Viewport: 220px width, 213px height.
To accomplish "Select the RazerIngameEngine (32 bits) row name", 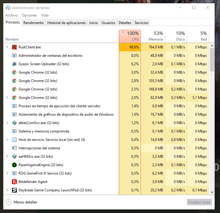I will pyautogui.click(x=41, y=165).
